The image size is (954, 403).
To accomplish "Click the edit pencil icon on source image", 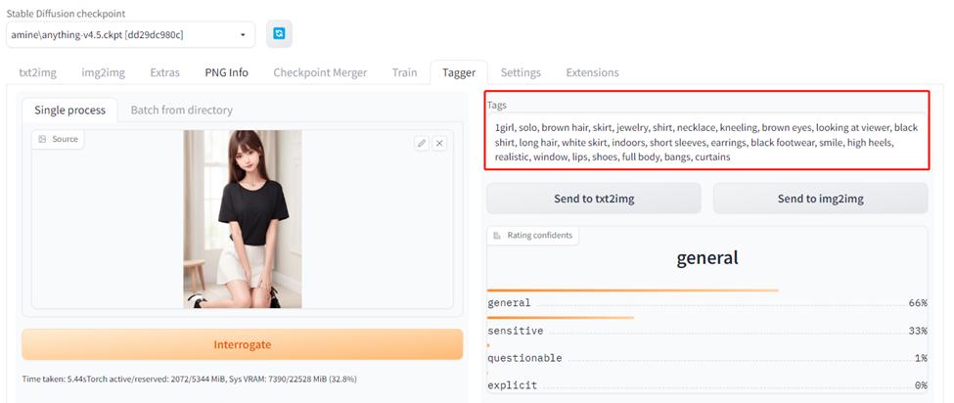I will pos(421,143).
